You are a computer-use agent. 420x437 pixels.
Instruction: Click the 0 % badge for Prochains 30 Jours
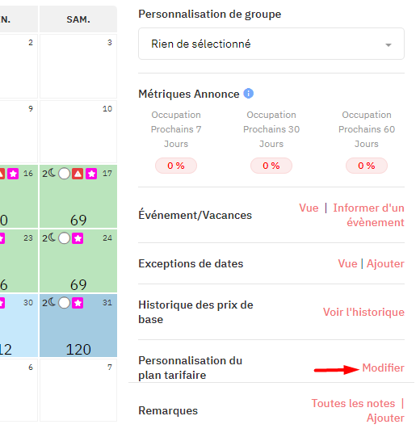pos(271,166)
